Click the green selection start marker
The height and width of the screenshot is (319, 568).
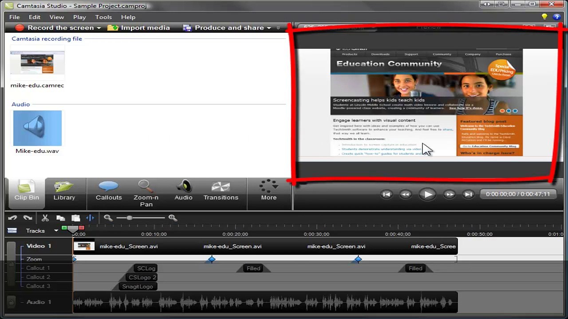(x=64, y=228)
